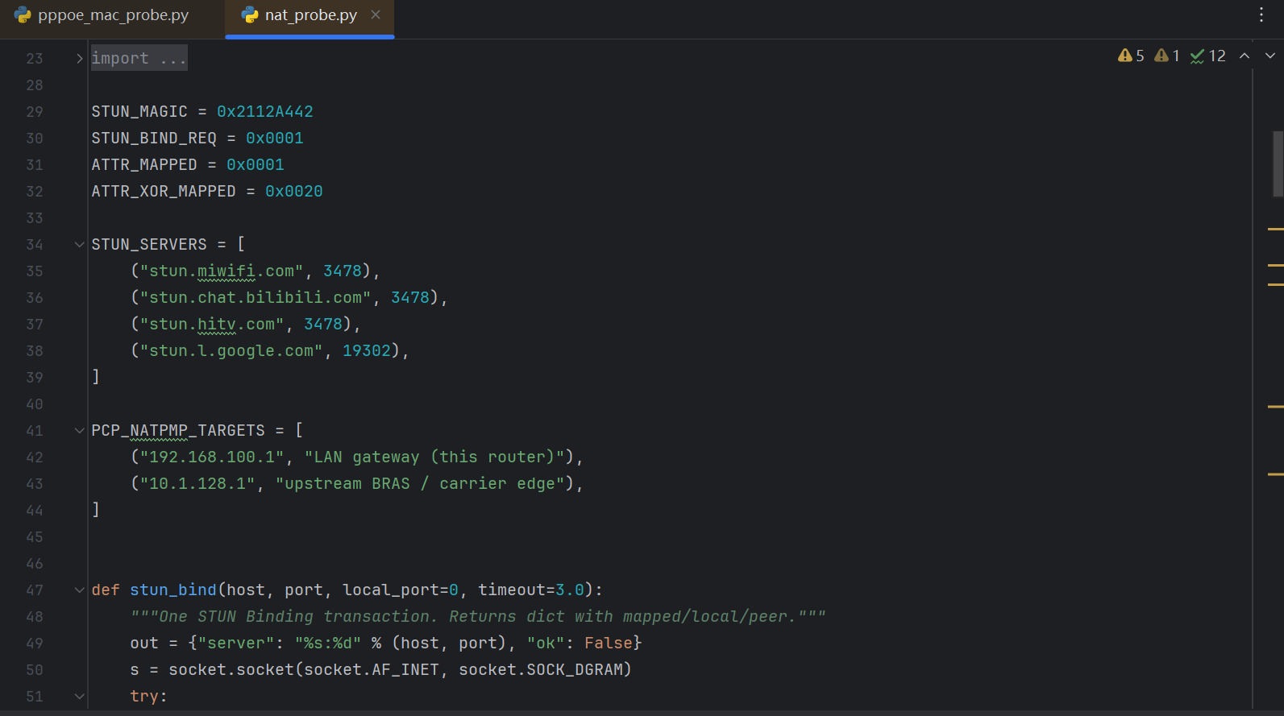Click the ATTR_XOR_MAPPED variable name

(164, 191)
